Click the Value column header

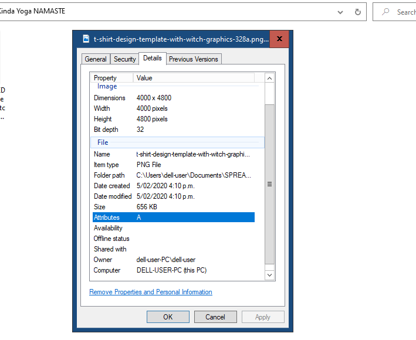194,78
